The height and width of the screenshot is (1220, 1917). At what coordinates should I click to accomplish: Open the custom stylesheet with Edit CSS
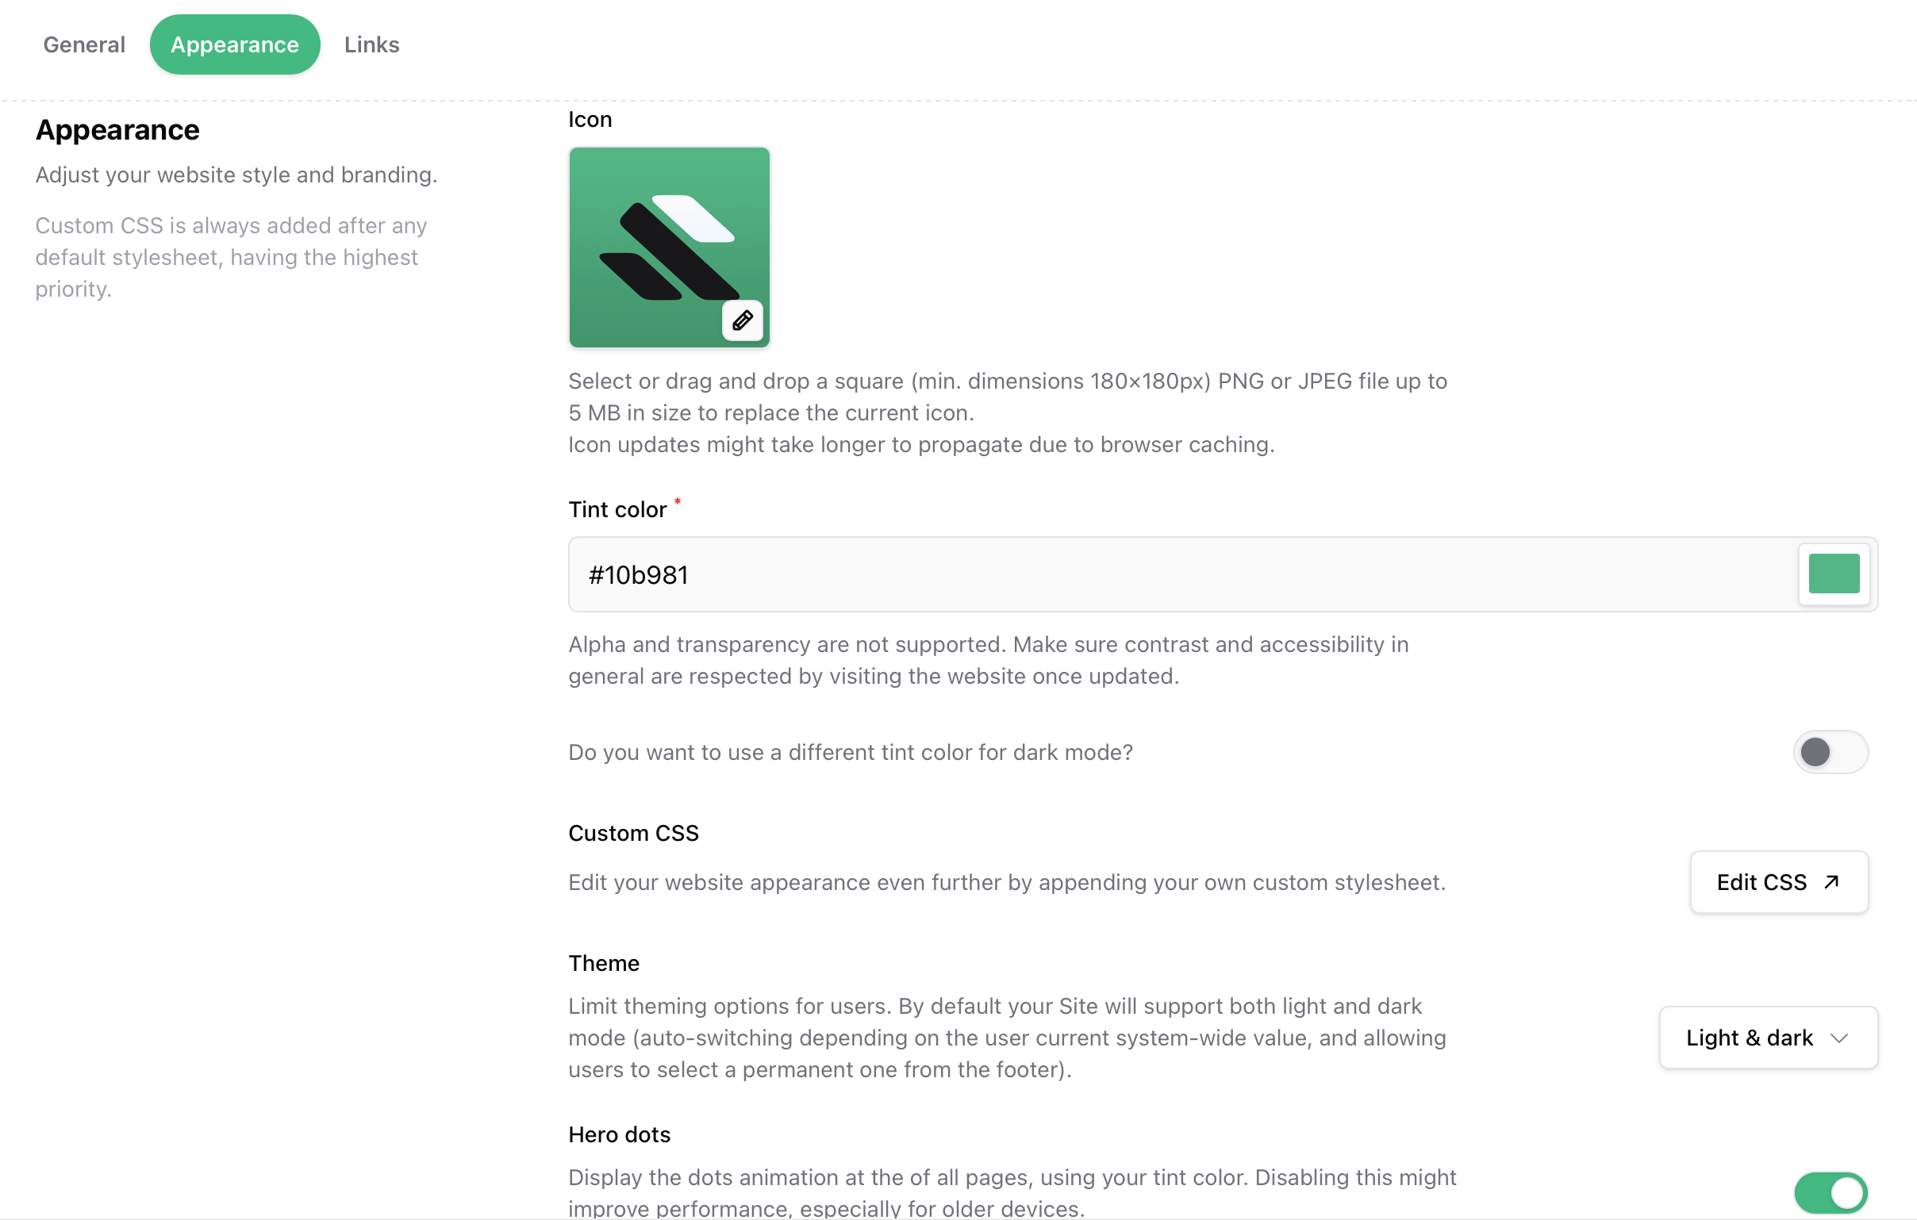pos(1778,882)
